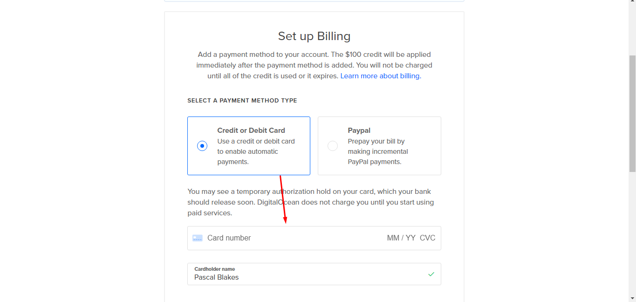Click the Set up Billing heading
This screenshot has width=636, height=302.
coord(314,36)
